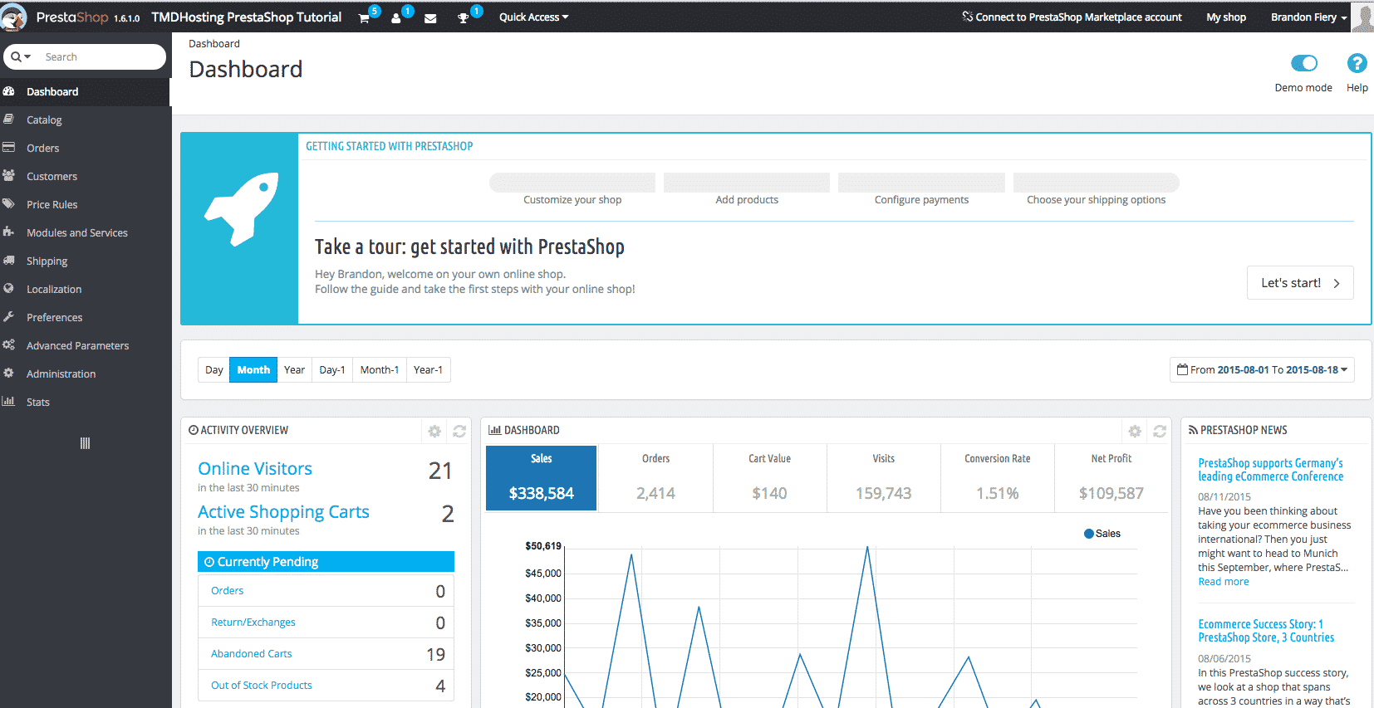Click the Price Rules tag icon
The width and height of the screenshot is (1374, 708).
[8, 204]
